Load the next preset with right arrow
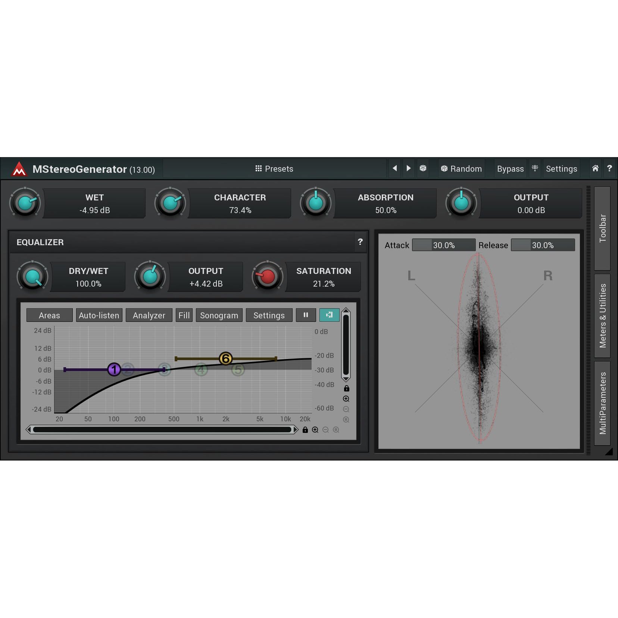 409,168
